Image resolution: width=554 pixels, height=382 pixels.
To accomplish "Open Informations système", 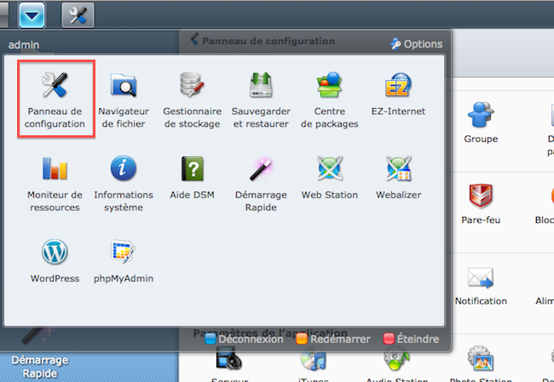I will pos(124,181).
